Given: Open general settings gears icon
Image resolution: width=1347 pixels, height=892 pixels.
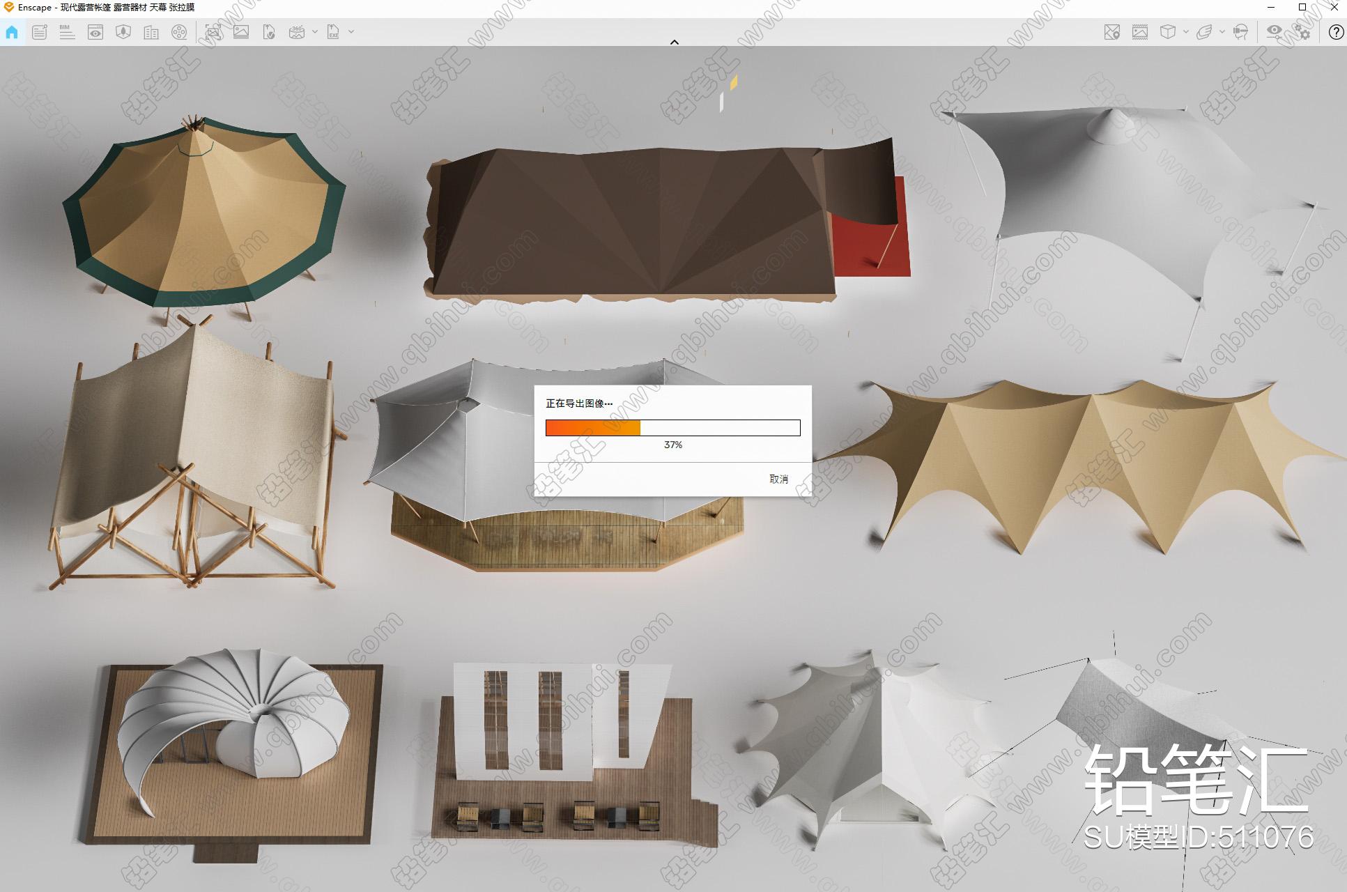Looking at the screenshot, I should pyautogui.click(x=1302, y=32).
